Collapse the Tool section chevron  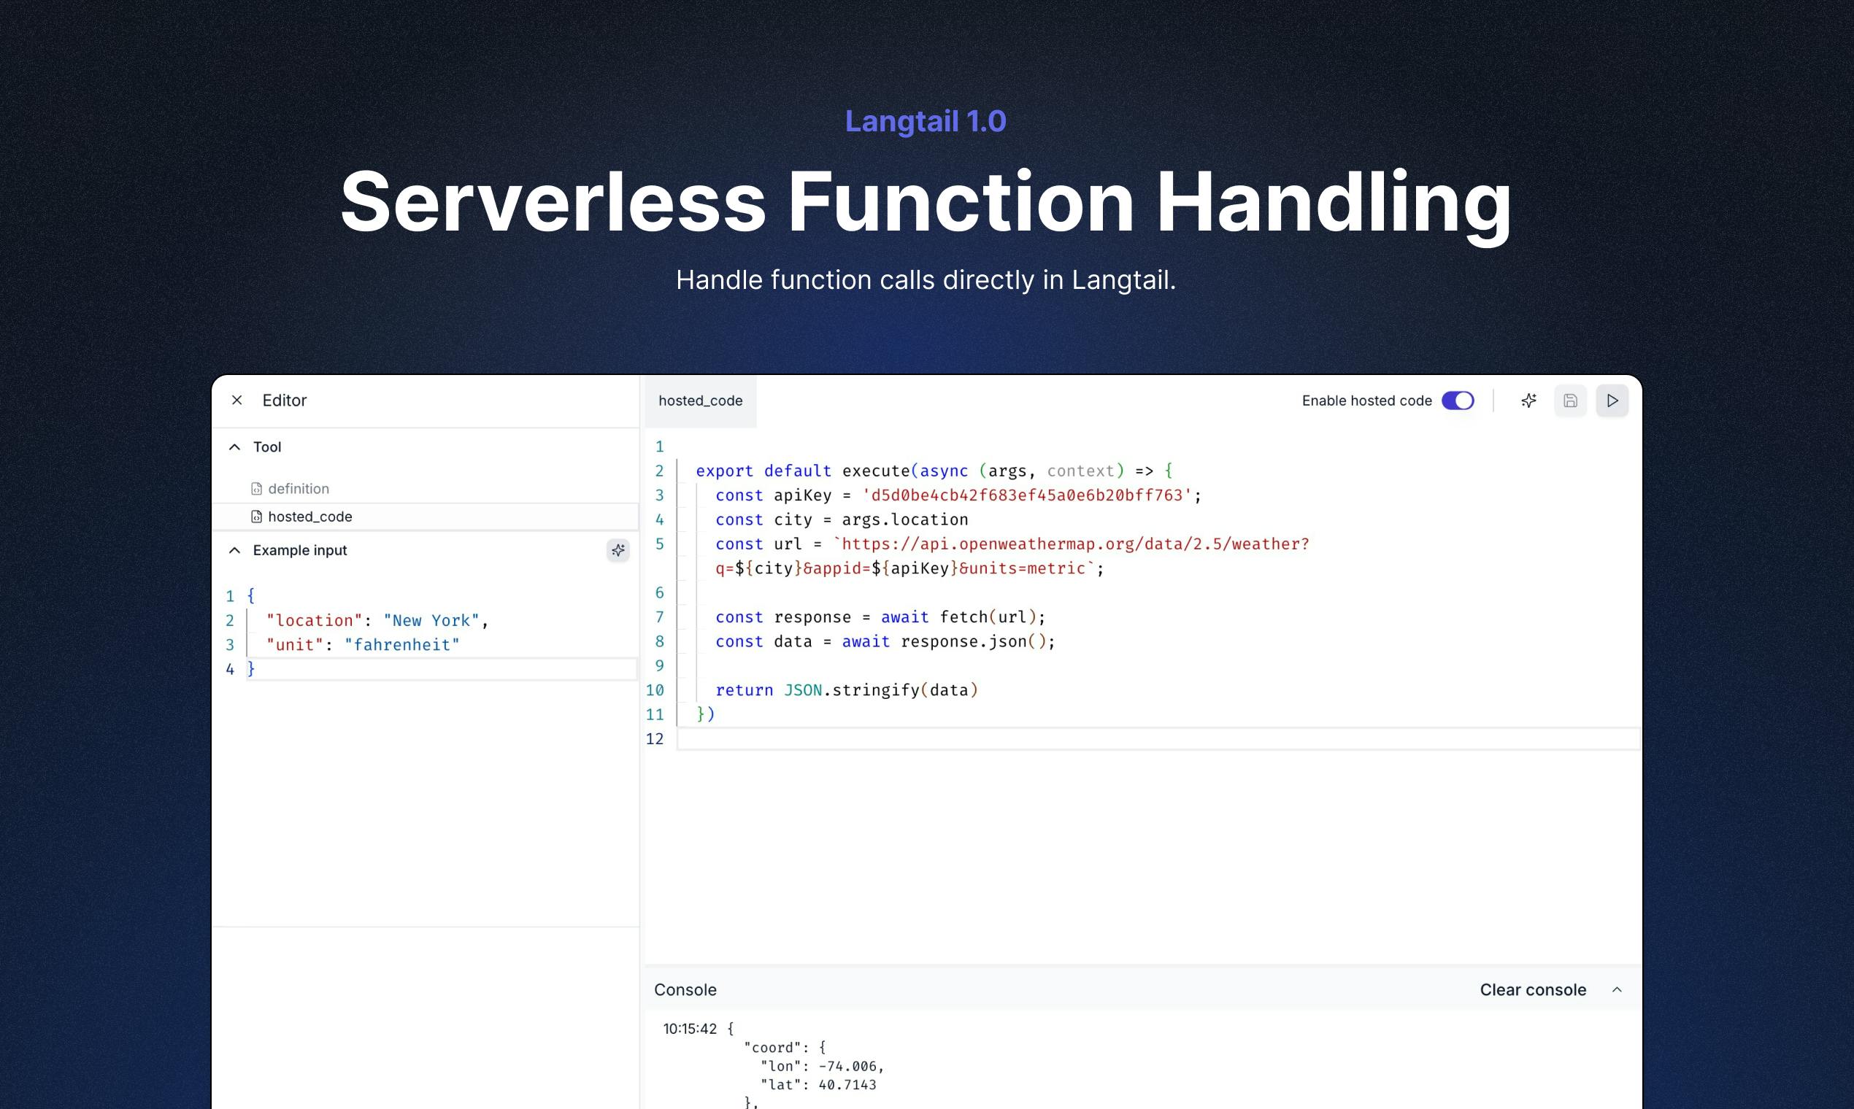(235, 447)
